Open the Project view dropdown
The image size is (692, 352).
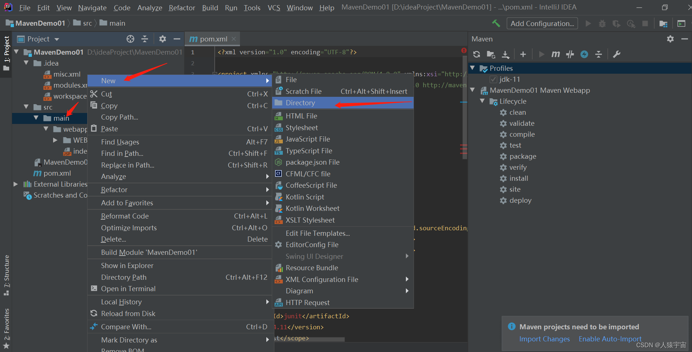click(56, 39)
